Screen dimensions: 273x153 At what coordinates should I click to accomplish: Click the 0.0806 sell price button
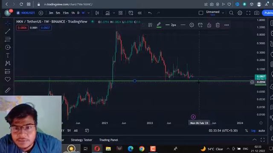coord(22,28)
